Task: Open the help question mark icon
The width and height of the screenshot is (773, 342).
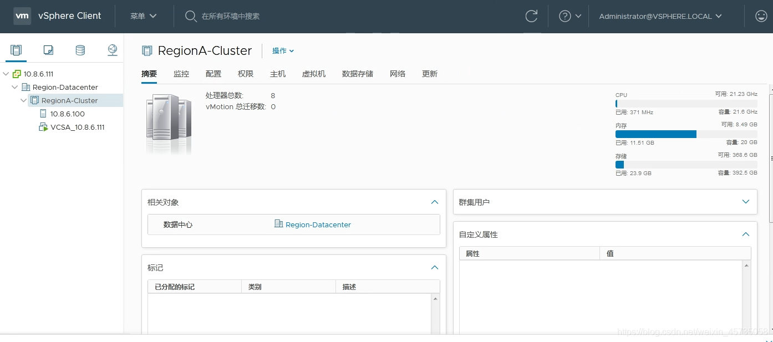Action: (565, 16)
